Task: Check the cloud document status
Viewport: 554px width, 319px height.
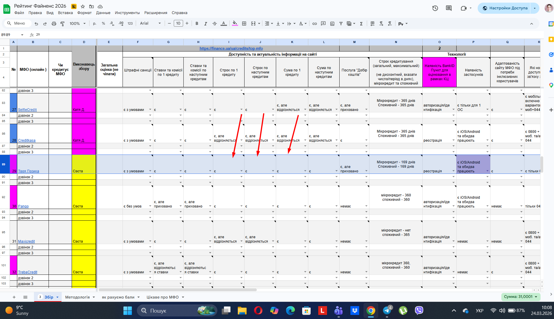Action: pos(100,6)
